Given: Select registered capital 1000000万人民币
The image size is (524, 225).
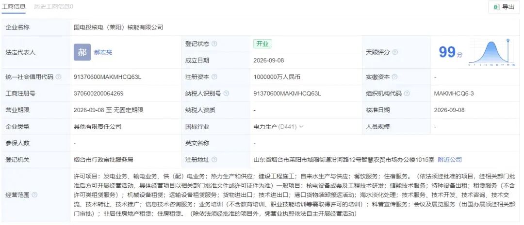Looking at the screenshot, I should [277, 76].
